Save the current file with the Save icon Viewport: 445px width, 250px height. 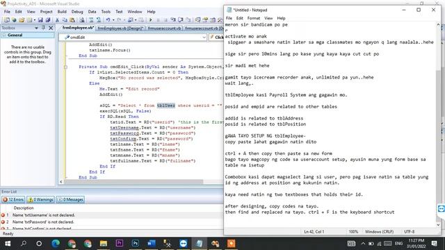point(40,20)
